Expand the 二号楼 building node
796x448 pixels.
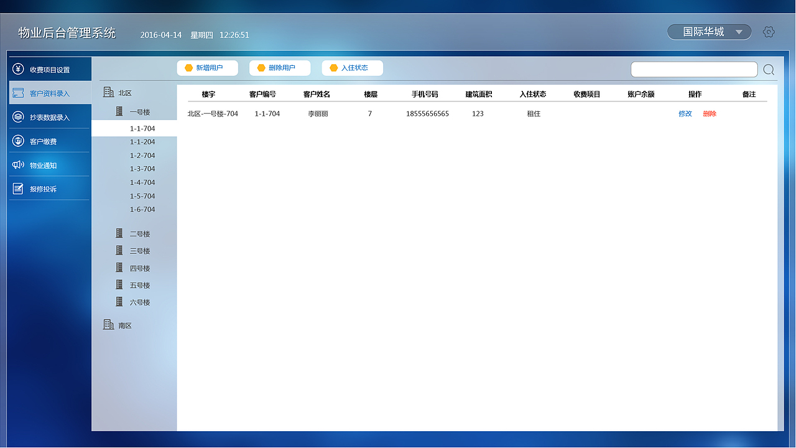140,234
